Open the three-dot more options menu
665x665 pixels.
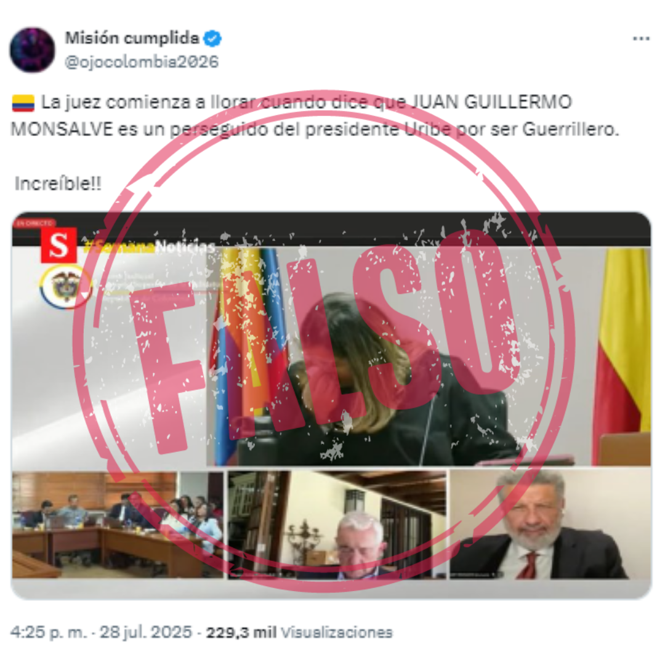(641, 39)
